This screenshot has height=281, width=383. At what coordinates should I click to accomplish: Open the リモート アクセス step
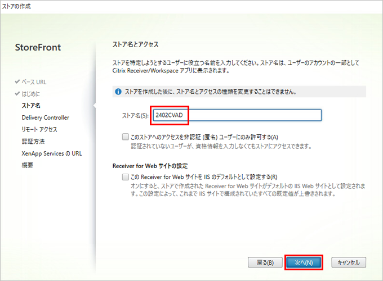(x=39, y=129)
